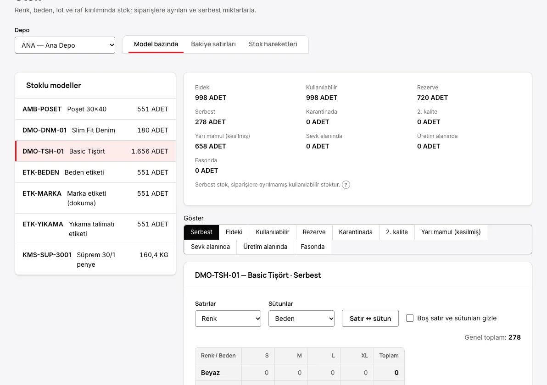547x385 pixels.
Task: Select ETK-YIKAMA Yıkama talimatı etiketi model
Action: 95,229
